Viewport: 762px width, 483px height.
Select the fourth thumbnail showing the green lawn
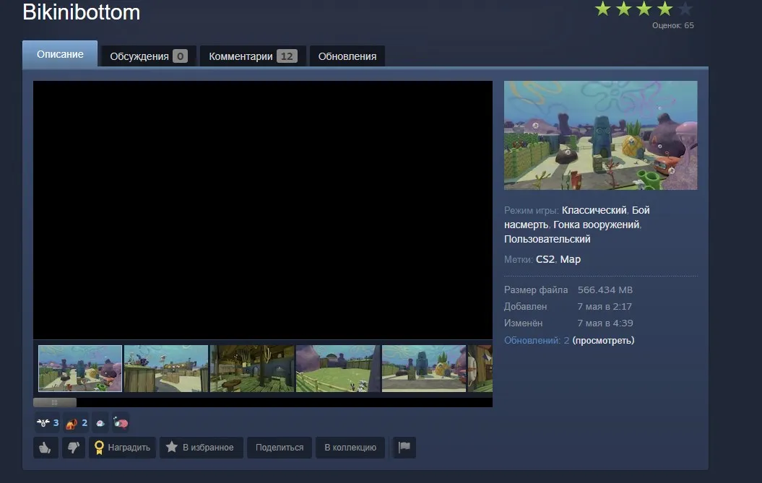338,368
